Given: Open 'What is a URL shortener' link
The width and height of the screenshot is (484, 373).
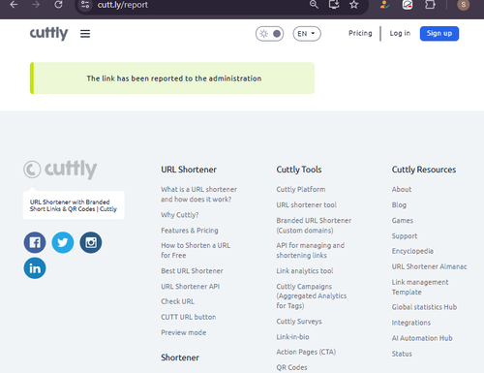Looking at the screenshot, I should pos(198,195).
